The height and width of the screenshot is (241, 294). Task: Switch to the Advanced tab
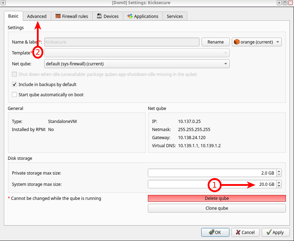pyautogui.click(x=37, y=16)
